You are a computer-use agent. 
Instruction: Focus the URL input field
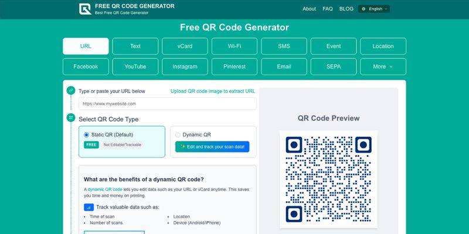168,104
